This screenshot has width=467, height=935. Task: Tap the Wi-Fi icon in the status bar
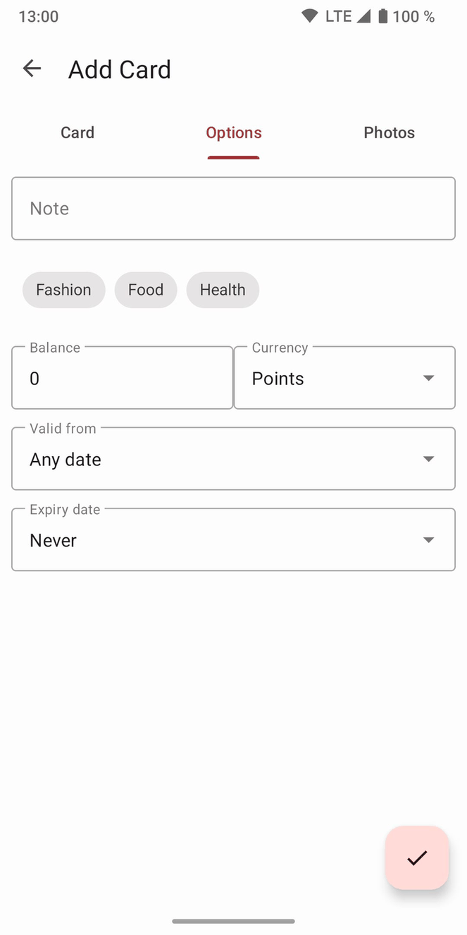pyautogui.click(x=309, y=16)
